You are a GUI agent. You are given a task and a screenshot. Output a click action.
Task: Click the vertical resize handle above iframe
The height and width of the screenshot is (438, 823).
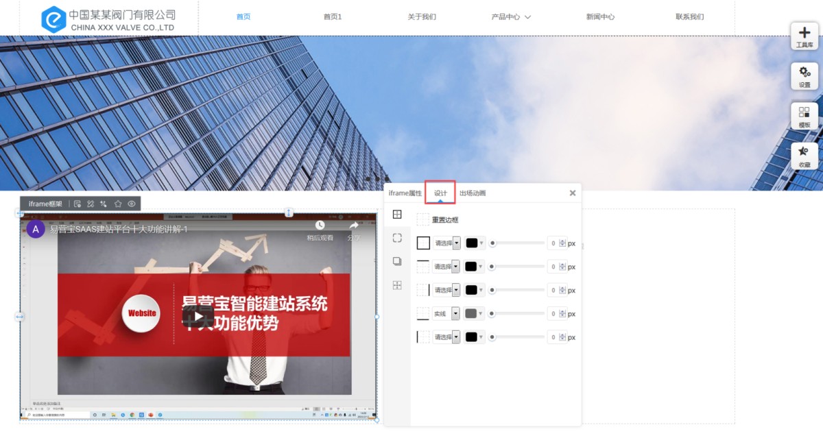(x=289, y=212)
